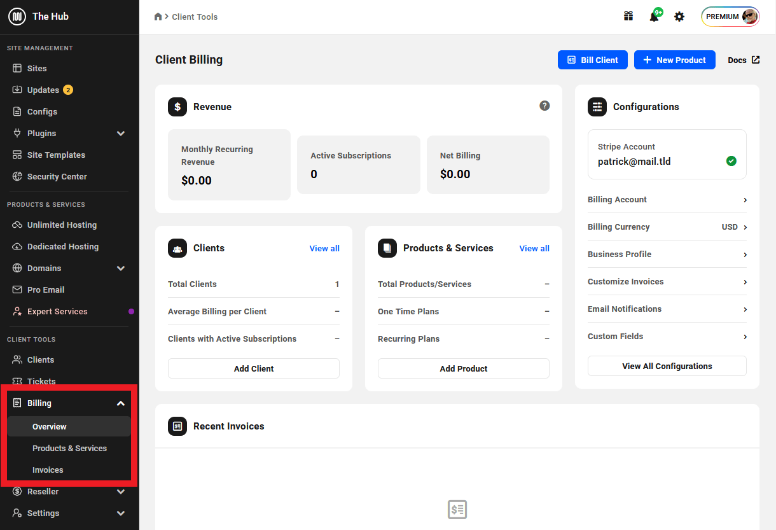Expand the Plugins menu chevron
This screenshot has width=776, height=530.
tap(121, 133)
